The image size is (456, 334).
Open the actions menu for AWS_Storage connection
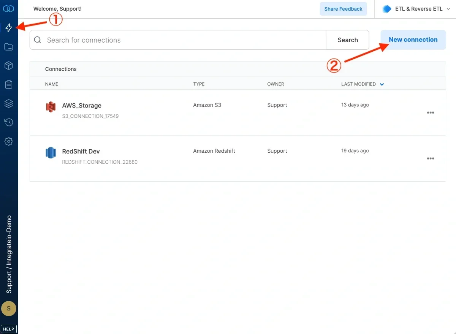click(x=431, y=112)
